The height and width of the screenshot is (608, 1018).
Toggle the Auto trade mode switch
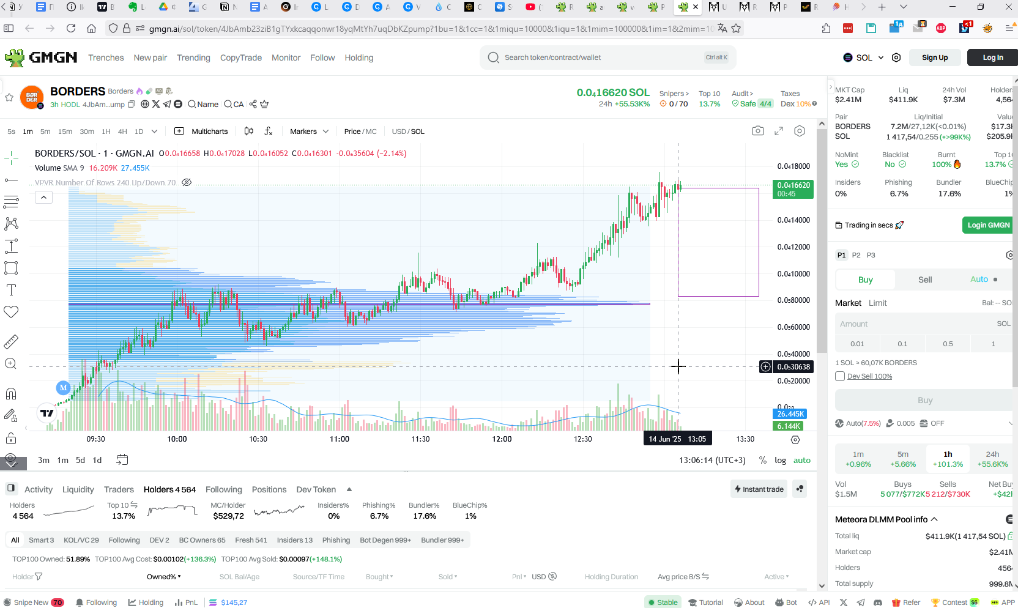coord(984,280)
